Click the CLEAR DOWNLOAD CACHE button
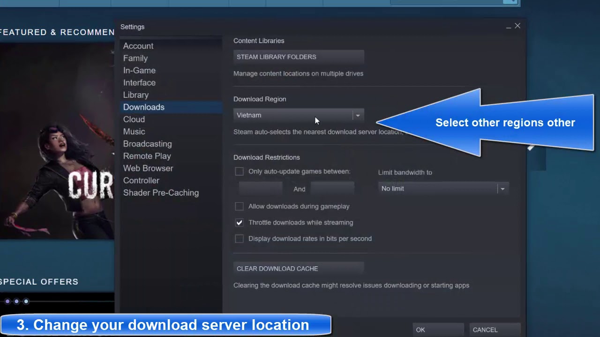The height and width of the screenshot is (337, 600). pyautogui.click(x=299, y=269)
